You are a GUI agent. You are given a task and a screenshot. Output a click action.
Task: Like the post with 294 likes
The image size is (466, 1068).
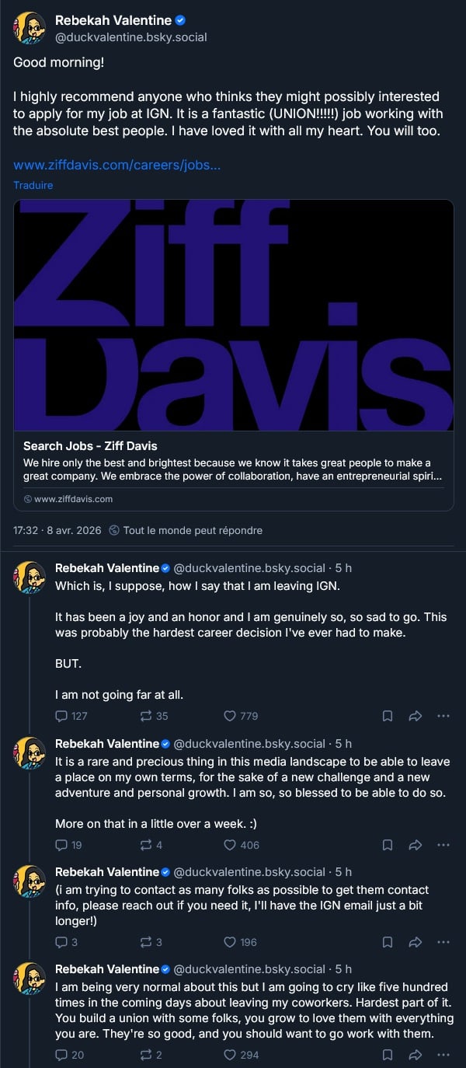(x=230, y=1055)
